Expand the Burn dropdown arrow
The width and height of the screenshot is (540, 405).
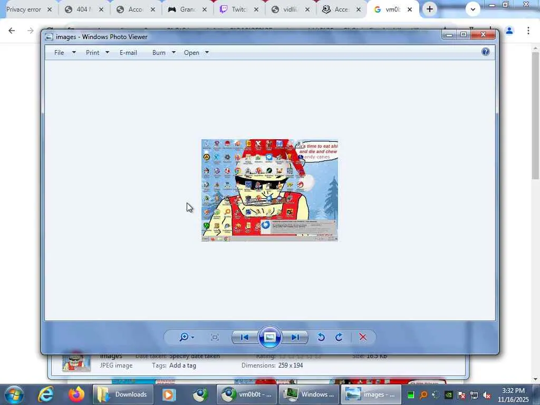pos(173,53)
